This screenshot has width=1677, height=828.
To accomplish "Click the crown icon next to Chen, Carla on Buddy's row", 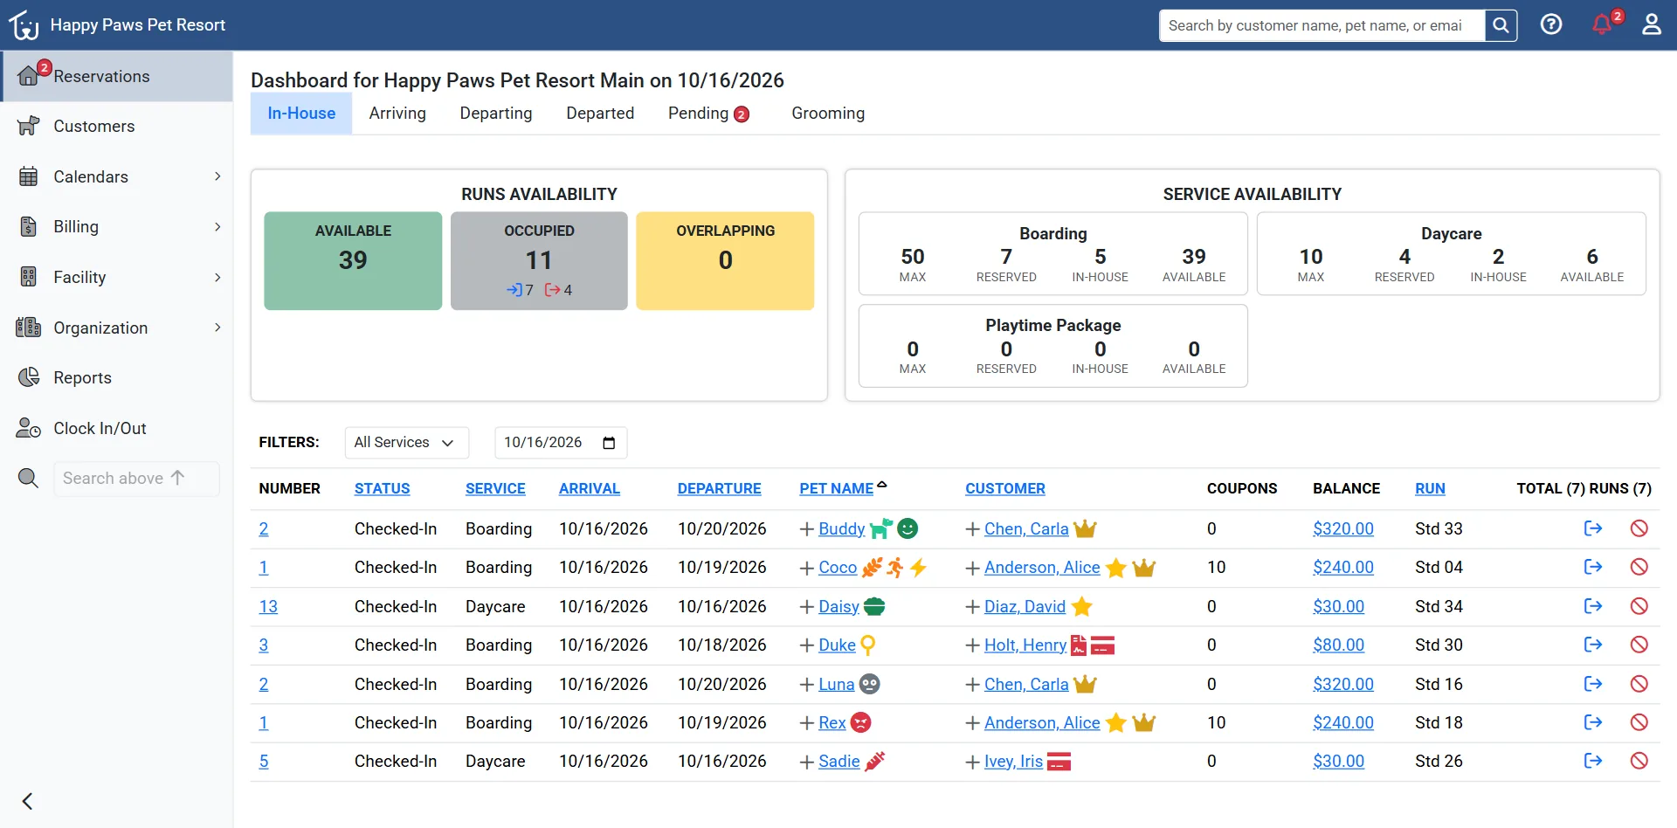I will click(x=1085, y=528).
